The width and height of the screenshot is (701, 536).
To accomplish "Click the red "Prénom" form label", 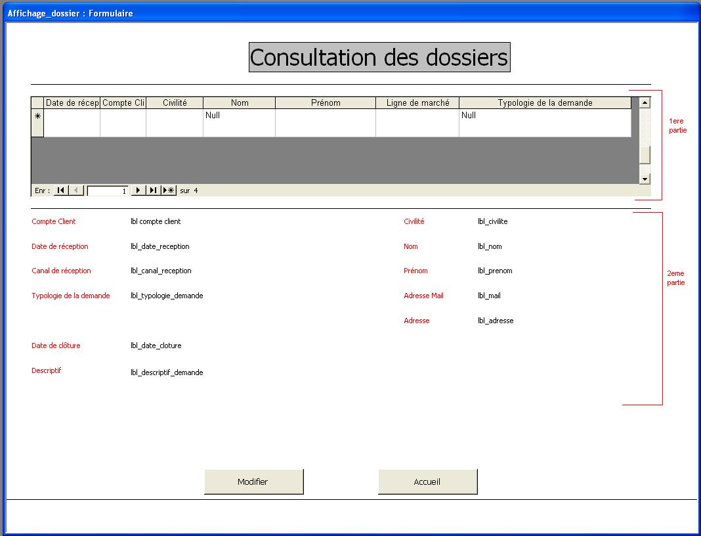I will pyautogui.click(x=415, y=271).
